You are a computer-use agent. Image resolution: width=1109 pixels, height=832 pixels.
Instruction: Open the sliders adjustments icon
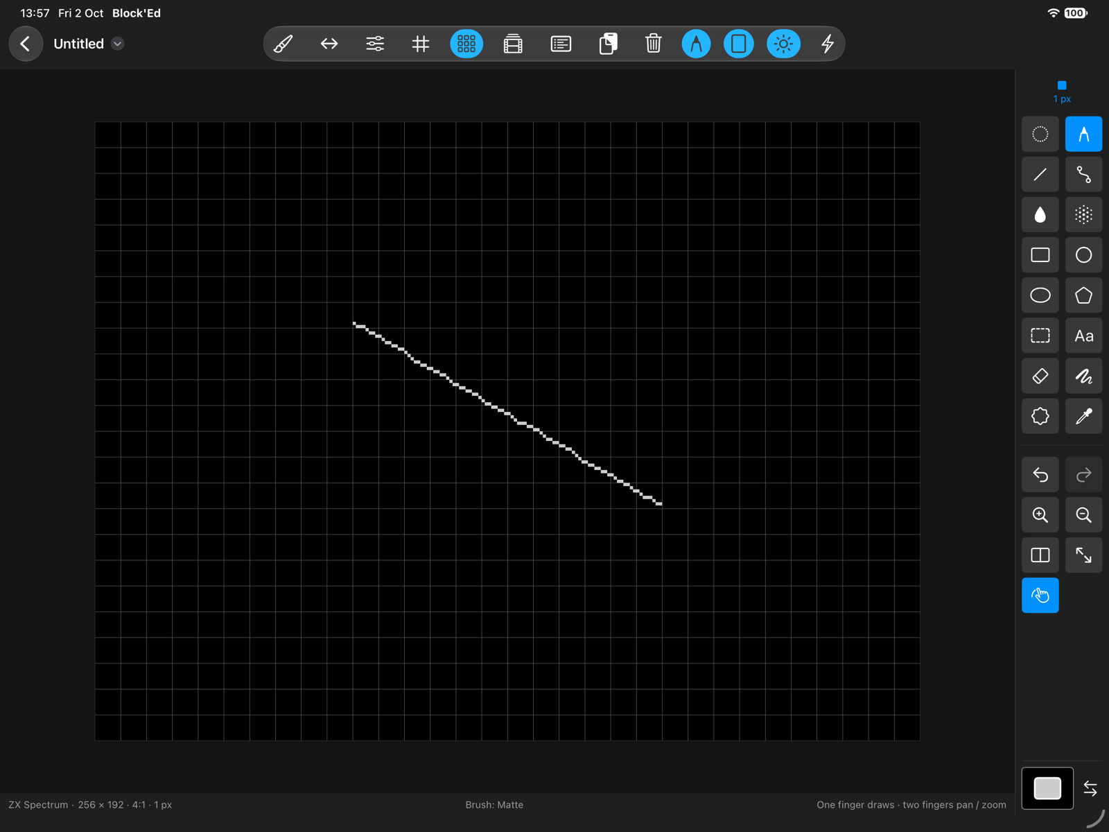click(x=375, y=44)
